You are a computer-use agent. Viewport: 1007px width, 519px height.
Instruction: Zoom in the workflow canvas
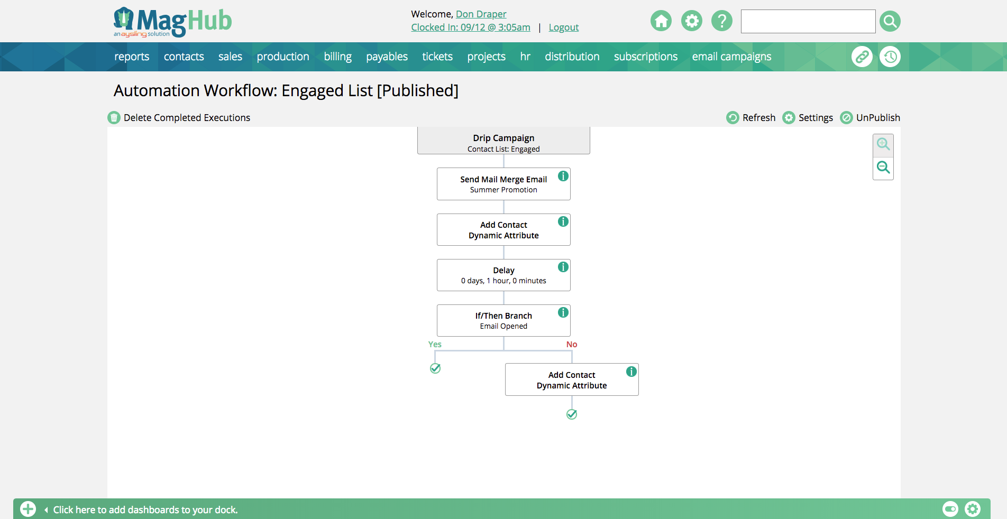[883, 144]
